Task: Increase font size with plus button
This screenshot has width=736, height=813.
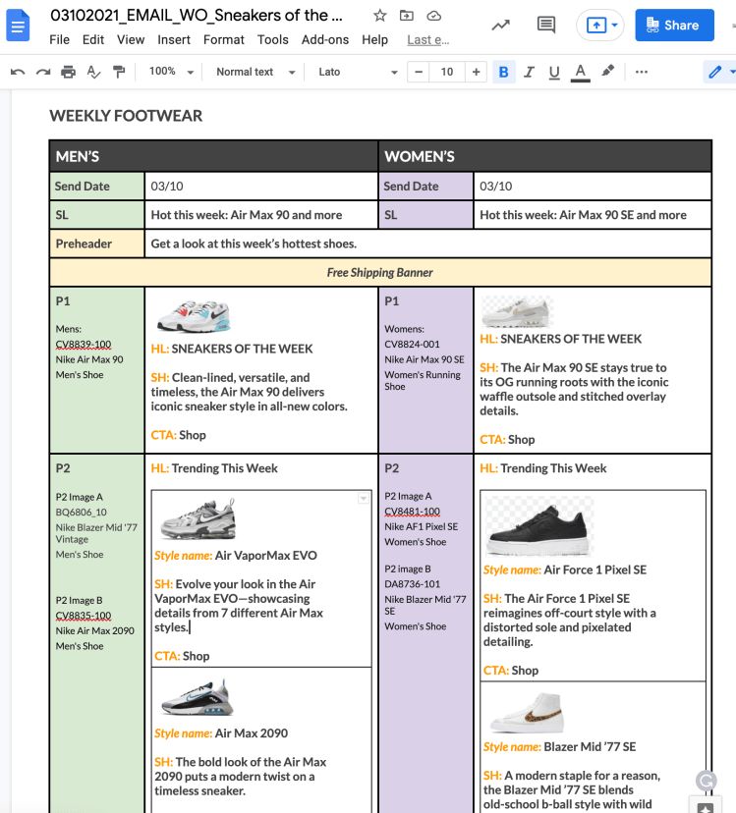Action: 477,72
